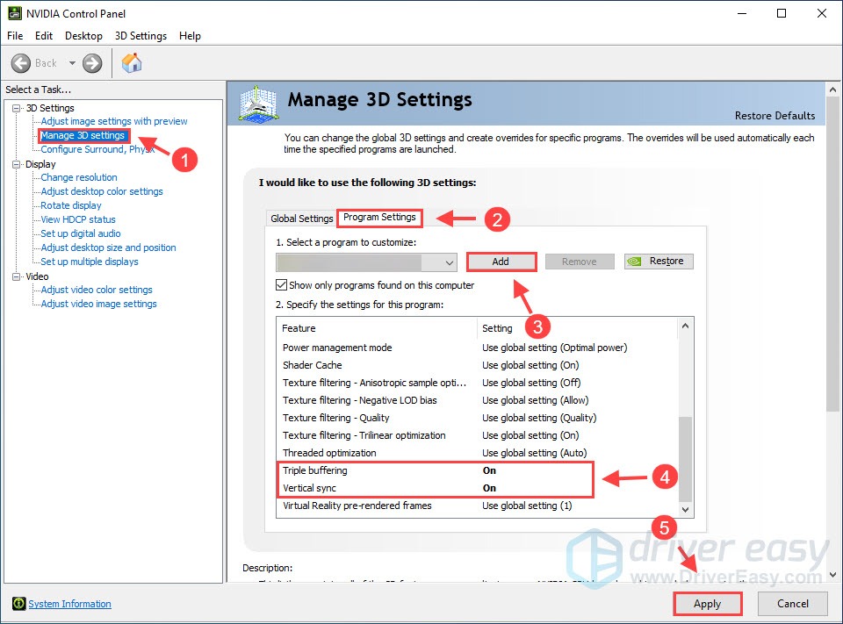
Task: Collapse the 3D Settings tree node
Action: coord(17,108)
